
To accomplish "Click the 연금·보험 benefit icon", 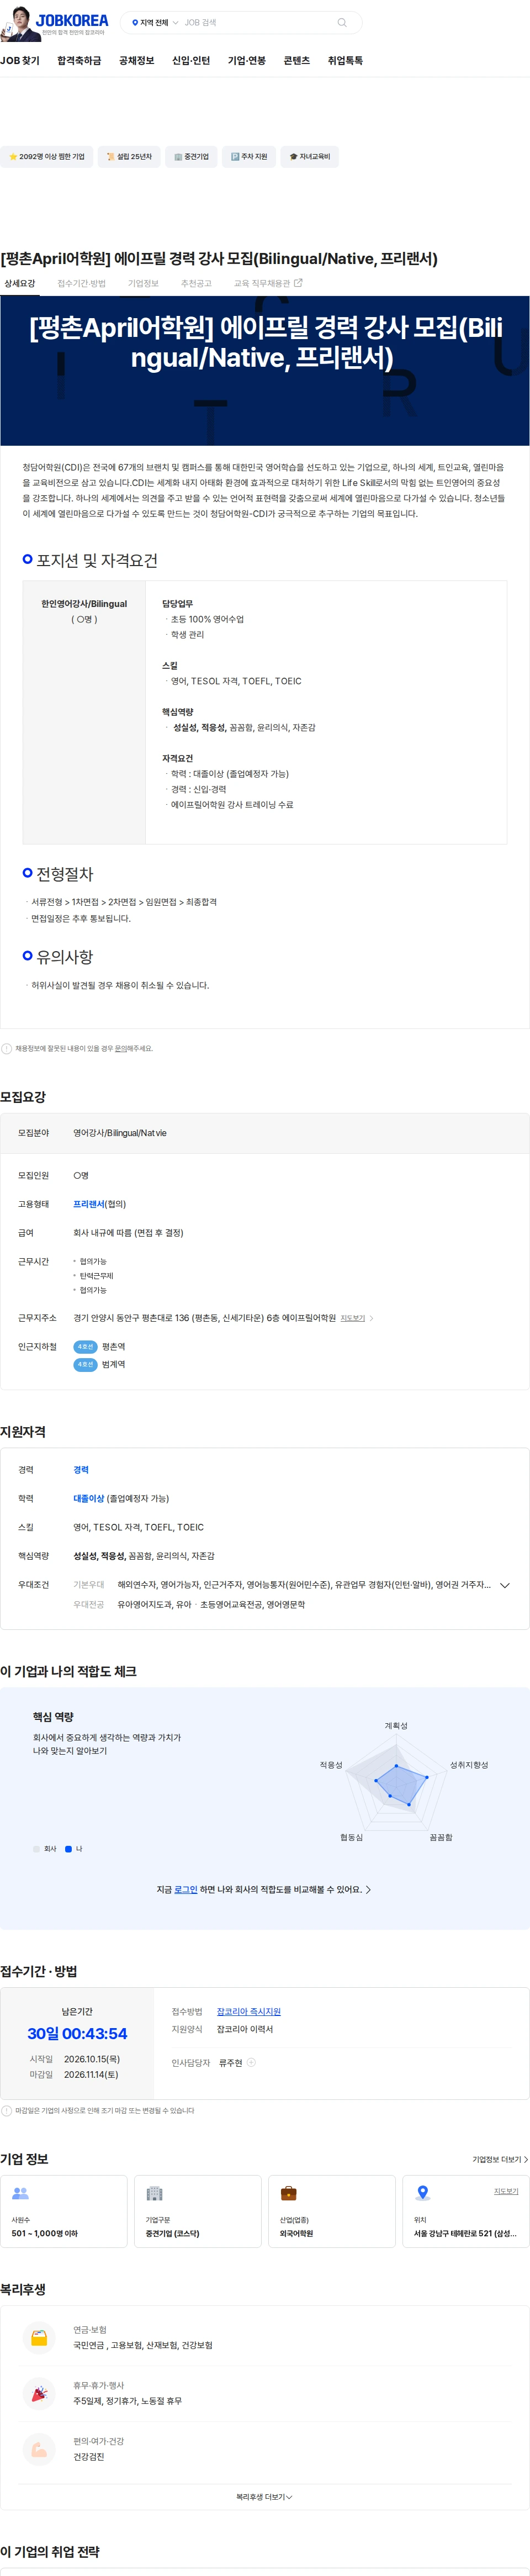I will pos(39,2338).
